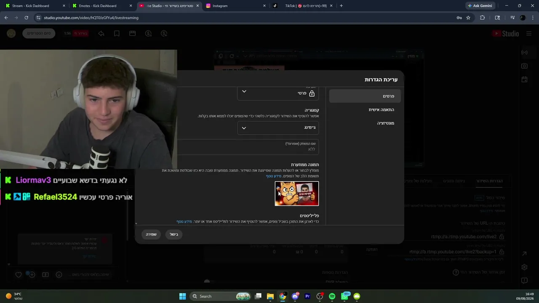539x303 pixels.
Task: Open the Windows Start menu
Action: click(182, 296)
